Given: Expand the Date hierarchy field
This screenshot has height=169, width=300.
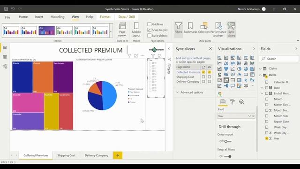Looking at the screenshot, I should click(262, 88).
